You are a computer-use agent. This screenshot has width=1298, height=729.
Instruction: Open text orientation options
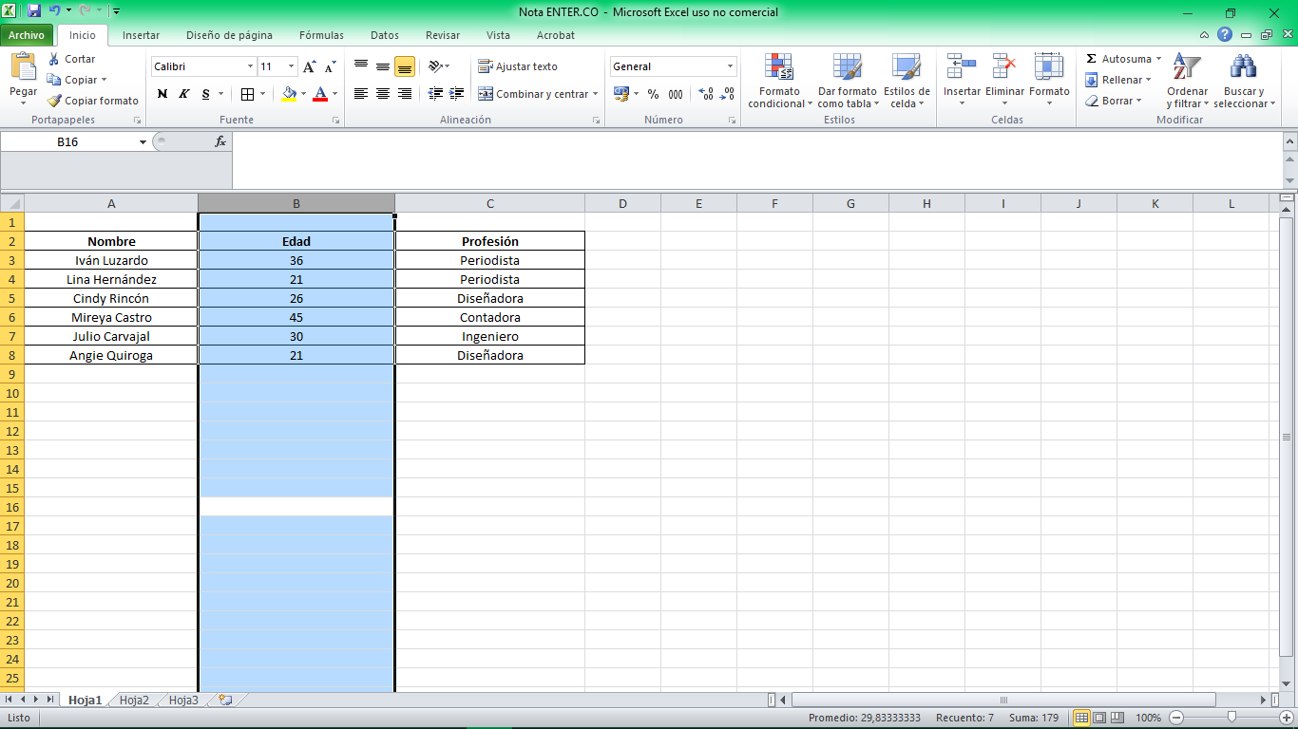pos(437,66)
